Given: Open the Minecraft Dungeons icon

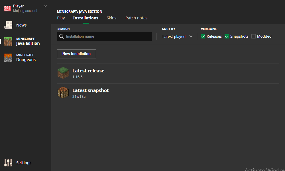Looking at the screenshot, I should click(x=8, y=58).
